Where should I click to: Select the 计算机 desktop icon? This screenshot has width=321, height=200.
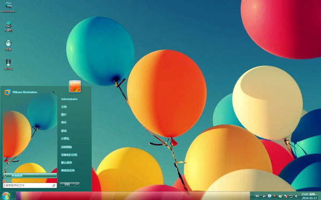click(8, 27)
